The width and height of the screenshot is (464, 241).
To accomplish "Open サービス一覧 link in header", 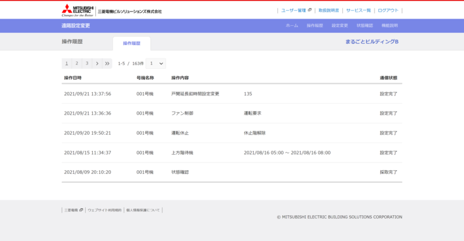I will (358, 10).
